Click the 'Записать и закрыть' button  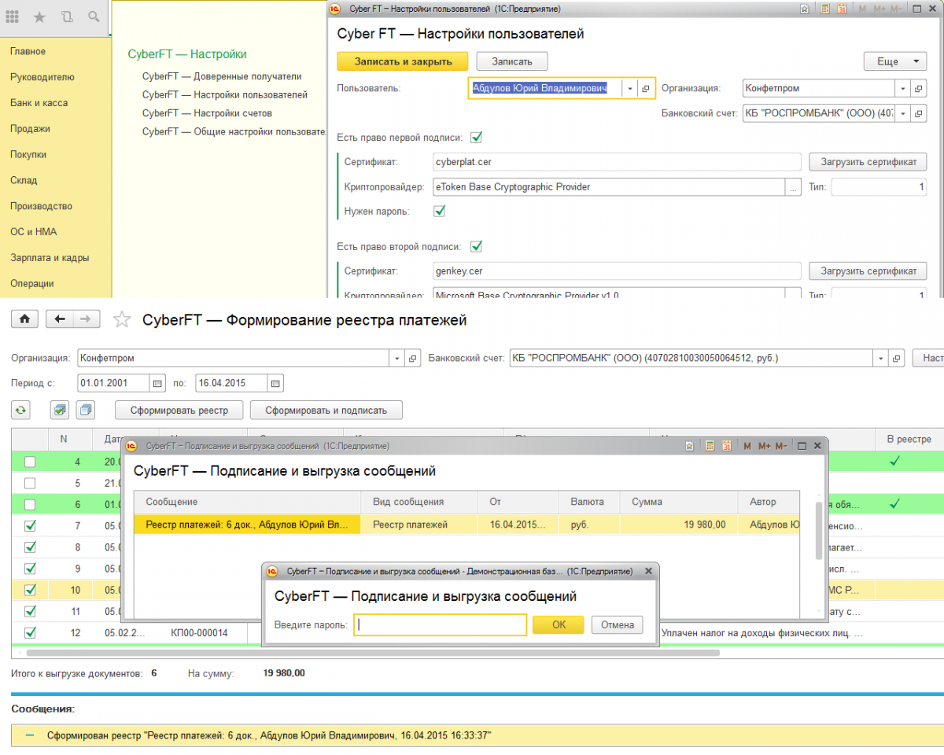coord(402,61)
